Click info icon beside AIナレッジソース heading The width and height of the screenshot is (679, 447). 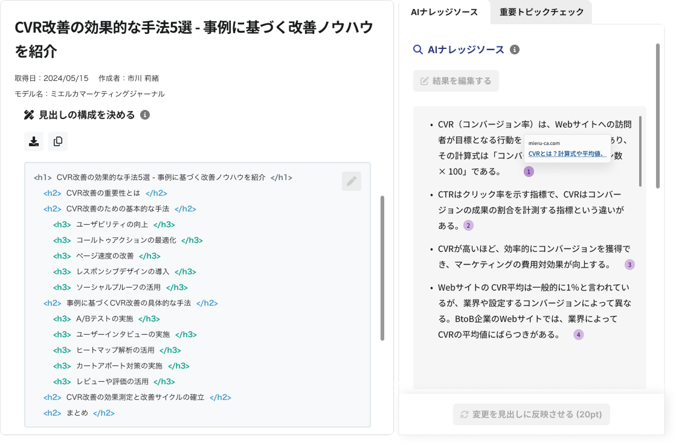[515, 50]
